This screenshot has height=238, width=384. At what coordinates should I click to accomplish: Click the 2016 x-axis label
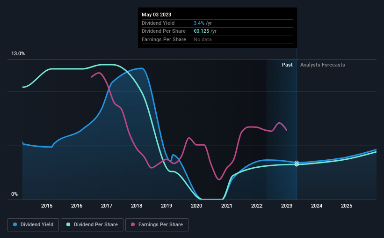(x=77, y=206)
